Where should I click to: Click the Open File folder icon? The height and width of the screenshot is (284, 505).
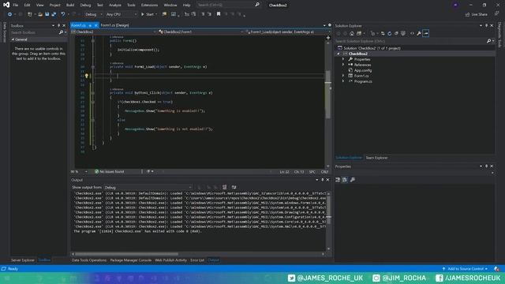point(40,14)
